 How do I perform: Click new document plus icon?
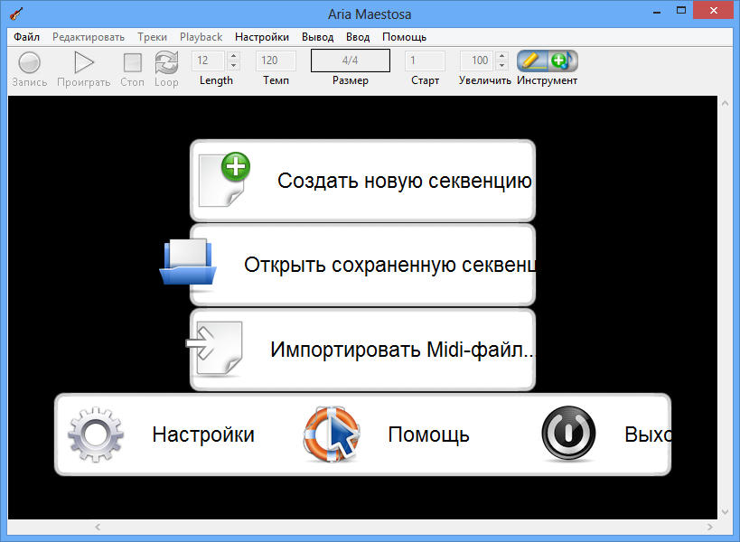tap(224, 179)
